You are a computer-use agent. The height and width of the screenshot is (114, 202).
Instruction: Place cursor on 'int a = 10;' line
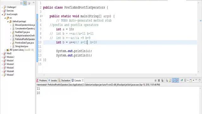[x=65, y=29]
